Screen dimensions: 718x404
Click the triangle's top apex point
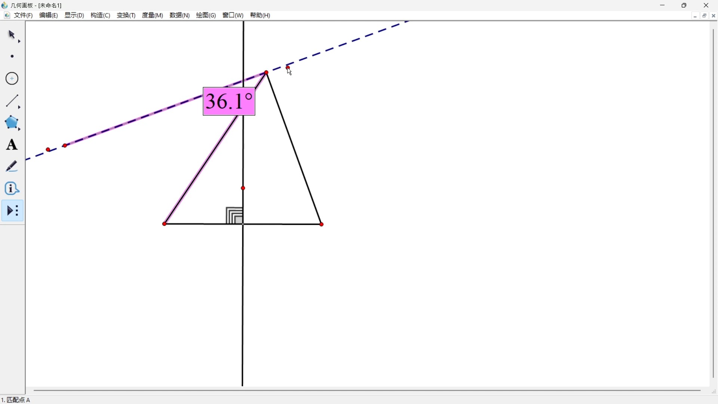[x=266, y=73]
